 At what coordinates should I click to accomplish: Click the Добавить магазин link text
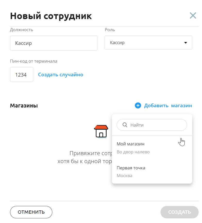[168, 105]
